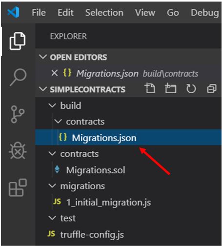This screenshot has height=246, width=222.
Task: Open the Search view icon
Action: pos(18,77)
